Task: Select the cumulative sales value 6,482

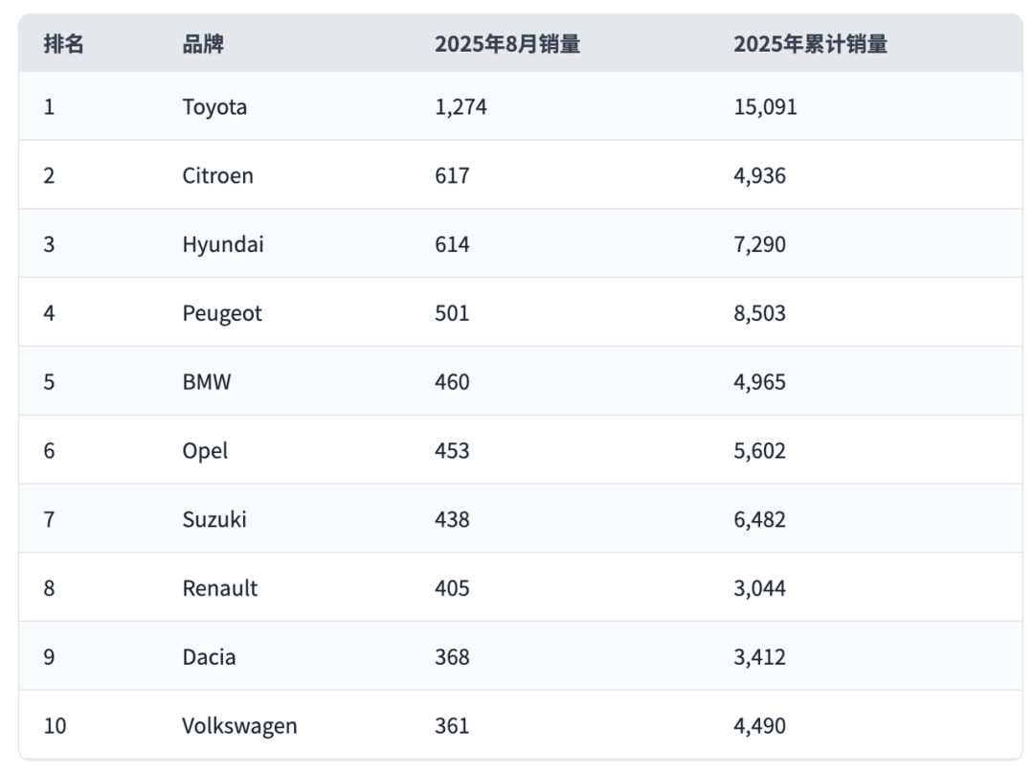Action: click(759, 519)
